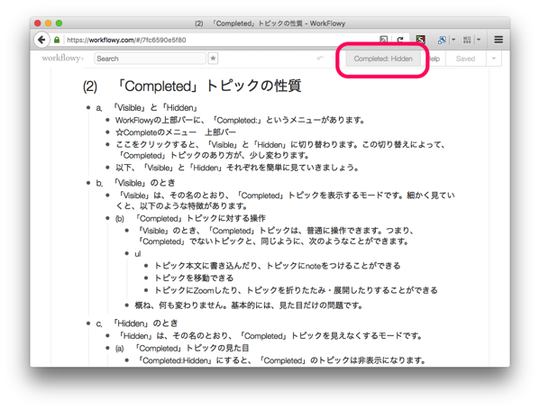Image resolution: width=540 pixels, height=410 pixels.
Task: Click bullet of 「Completed:Hidden」にすると line
Action: coord(127,360)
